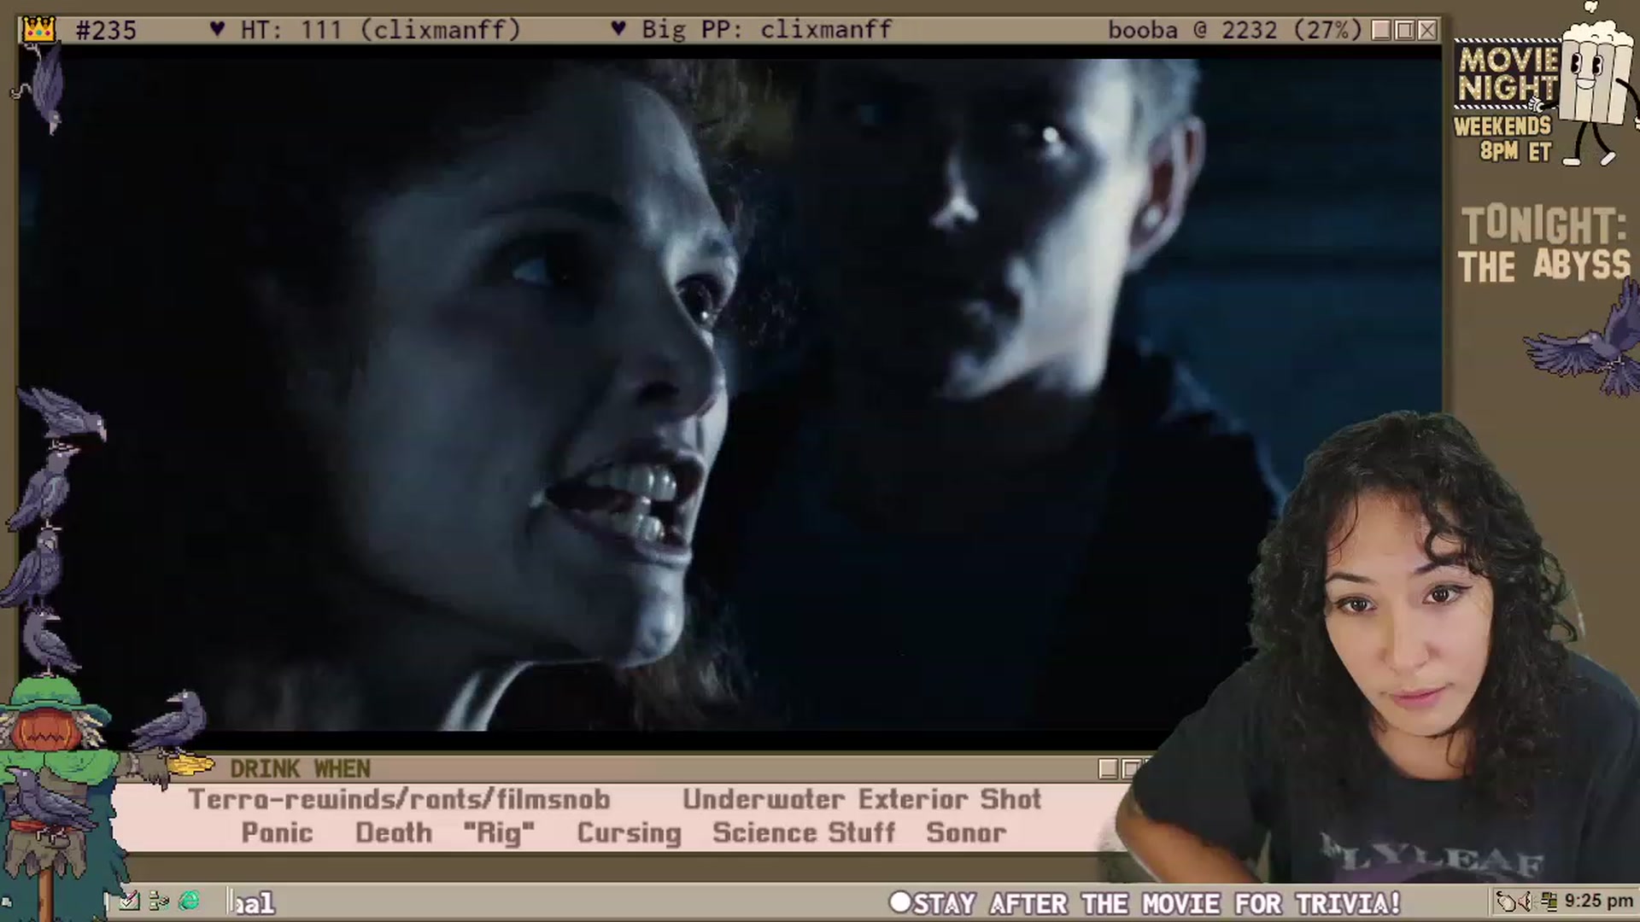Click Weekends 8PM ET text

coord(1503,139)
